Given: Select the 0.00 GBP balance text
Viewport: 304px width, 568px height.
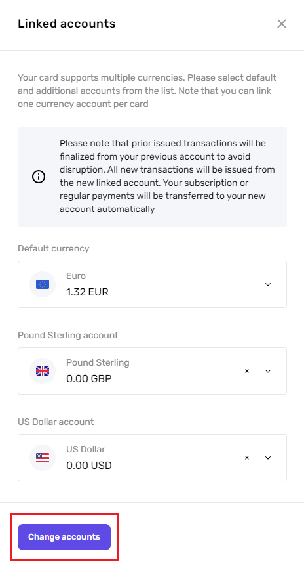Looking at the screenshot, I should 88,378.
